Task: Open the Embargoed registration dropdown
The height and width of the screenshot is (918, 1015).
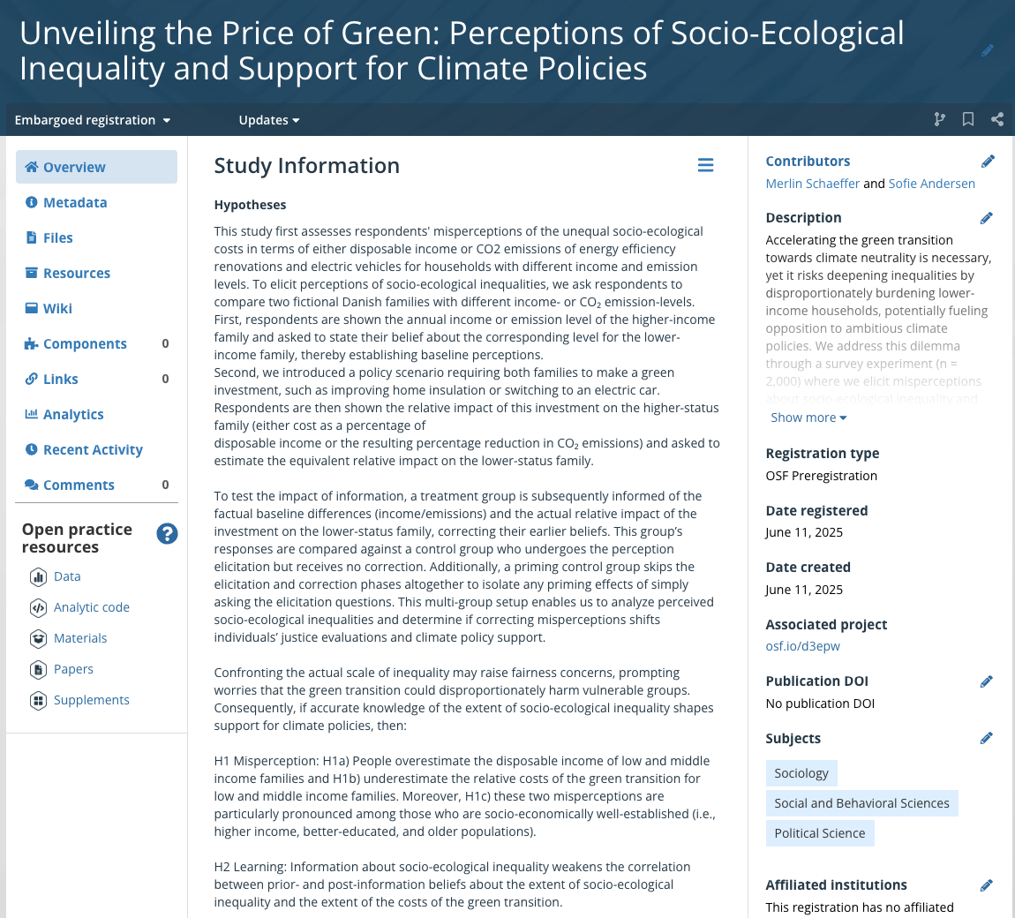Action: click(x=93, y=120)
